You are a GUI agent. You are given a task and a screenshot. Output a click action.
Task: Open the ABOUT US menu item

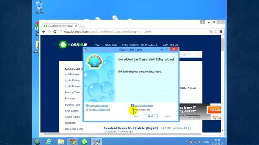click(x=110, y=45)
